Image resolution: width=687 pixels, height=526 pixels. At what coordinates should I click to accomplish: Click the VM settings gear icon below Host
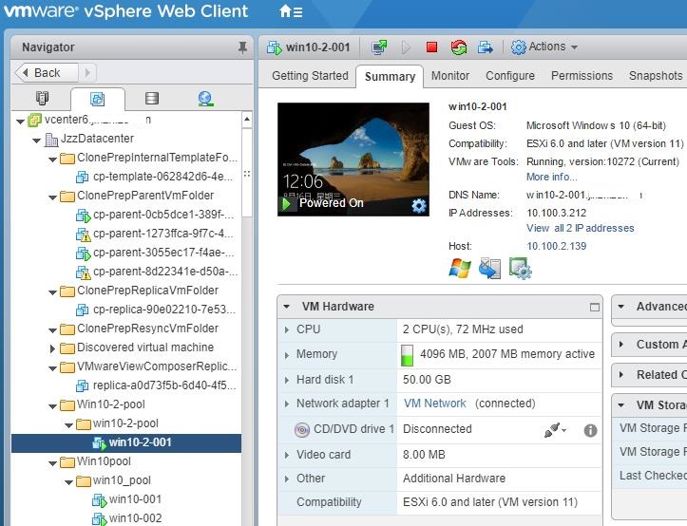tap(520, 268)
